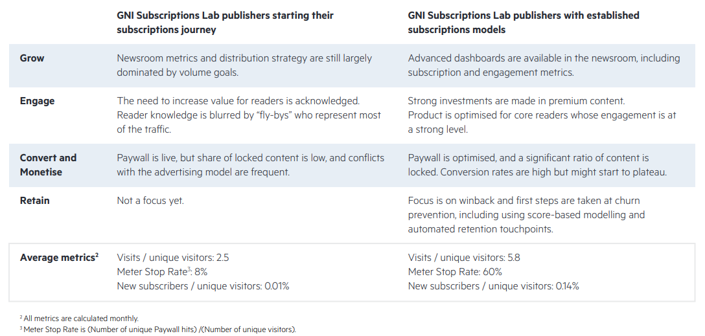Click the "Paywall is optimised" cell text
This screenshot has height=336, width=705.
pos(537,165)
